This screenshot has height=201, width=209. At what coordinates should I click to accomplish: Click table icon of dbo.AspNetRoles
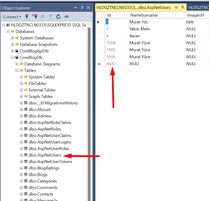point(26,129)
